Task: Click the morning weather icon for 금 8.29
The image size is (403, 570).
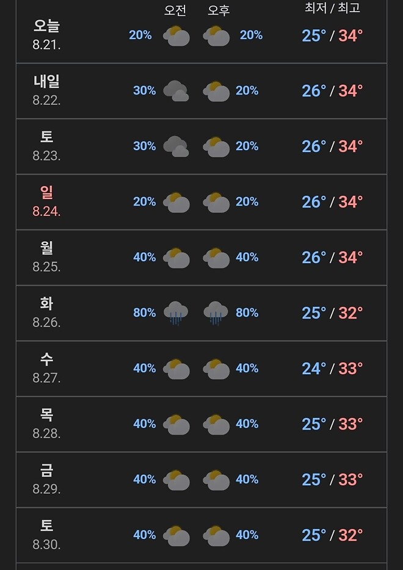Action: tap(176, 479)
